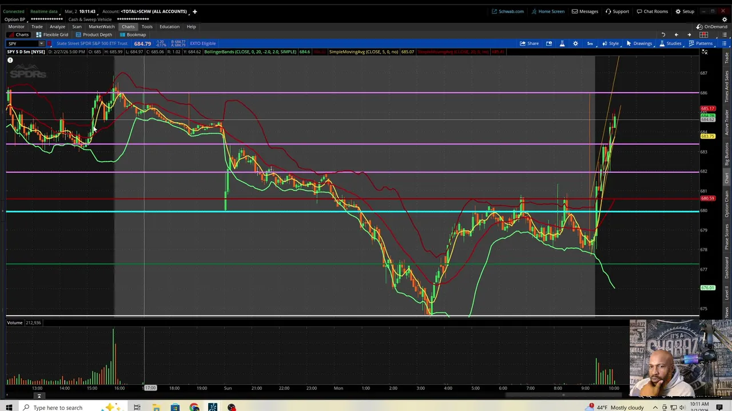Open the list menu beside the grid icon
The image size is (732, 411).
coord(724,35)
